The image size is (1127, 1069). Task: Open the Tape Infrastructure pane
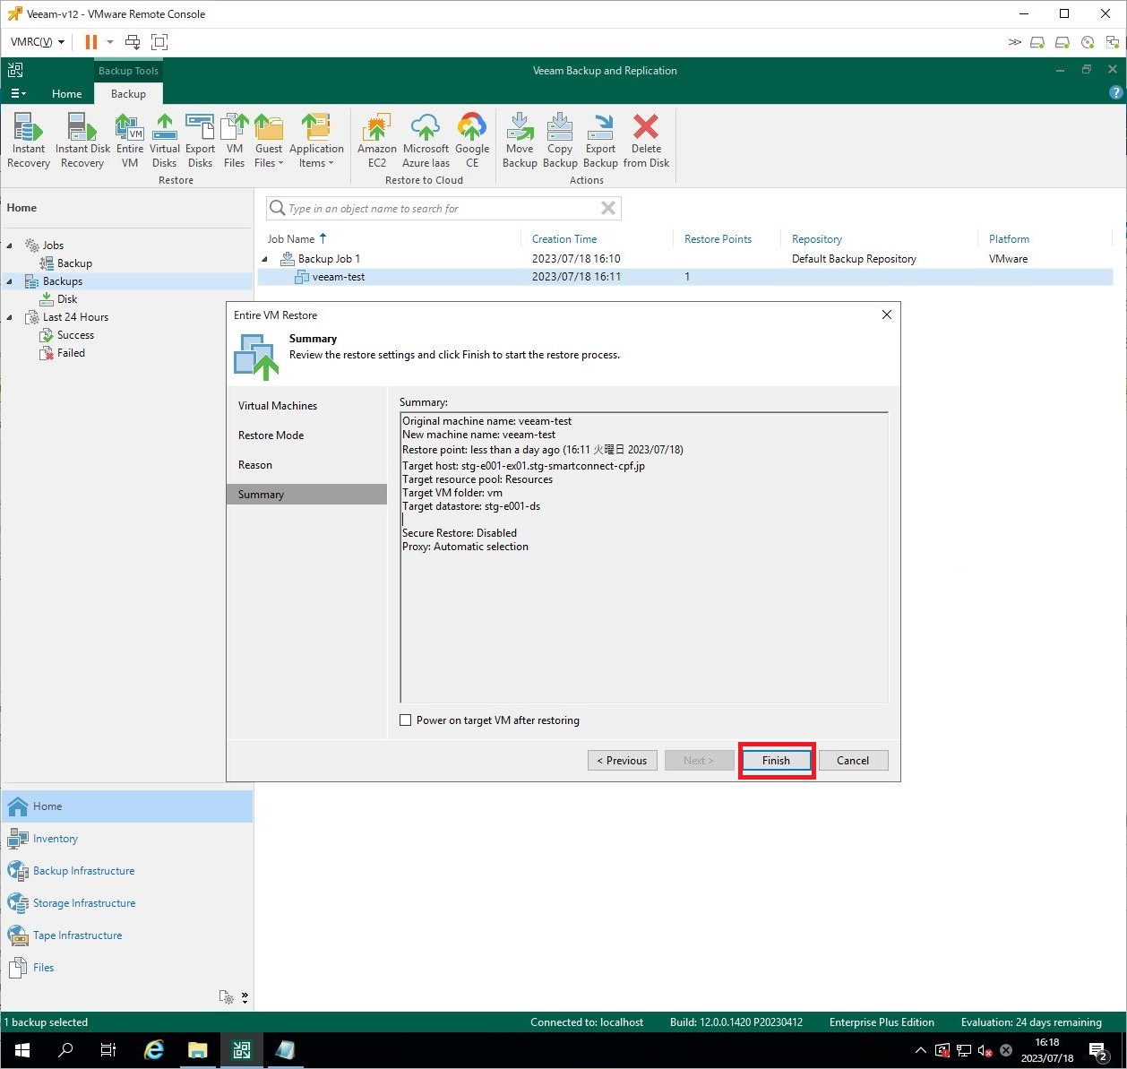click(x=127, y=935)
